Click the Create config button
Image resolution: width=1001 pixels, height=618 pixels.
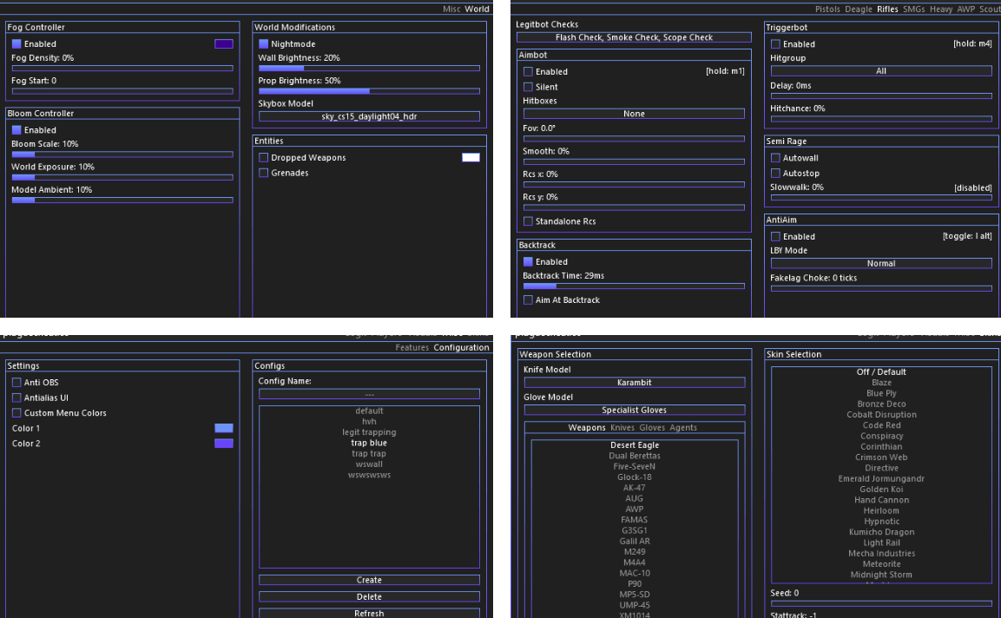pos(369,581)
